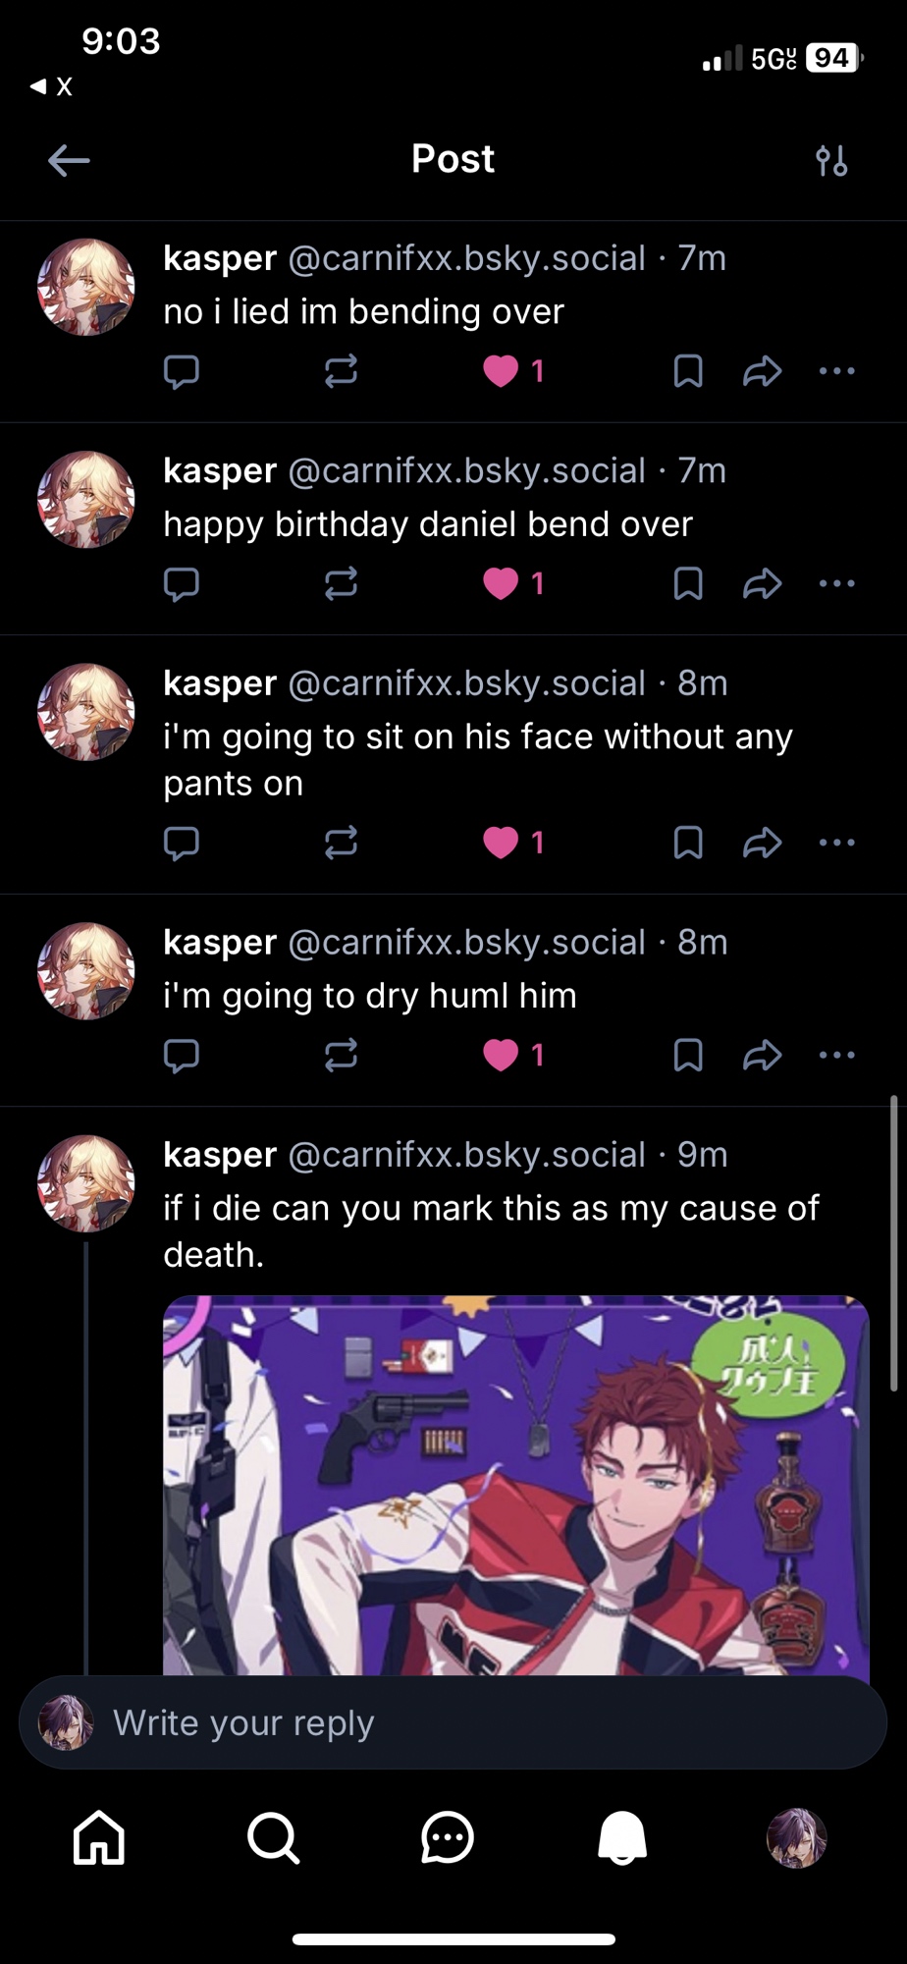This screenshot has width=907, height=1964.
Task: Unlike the "happy birthday daniel bend over" post
Action: [x=502, y=584]
